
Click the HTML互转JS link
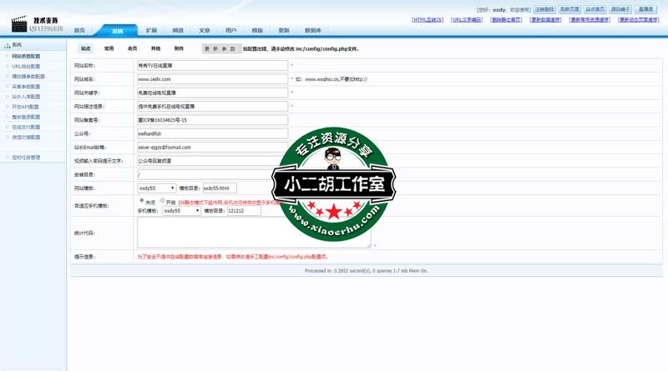(428, 20)
